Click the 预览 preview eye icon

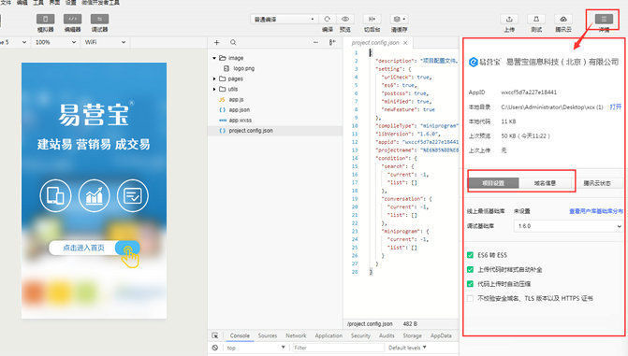(344, 19)
